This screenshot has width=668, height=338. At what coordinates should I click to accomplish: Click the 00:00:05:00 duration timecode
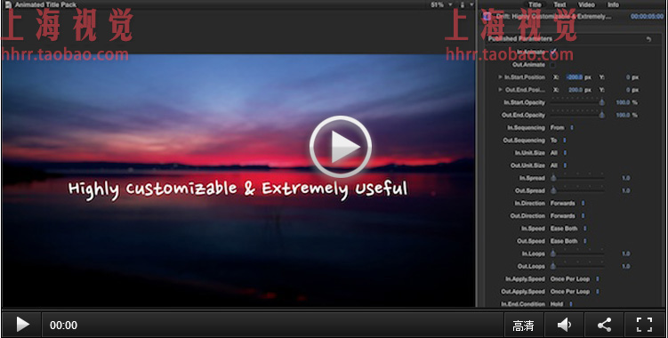[648, 17]
